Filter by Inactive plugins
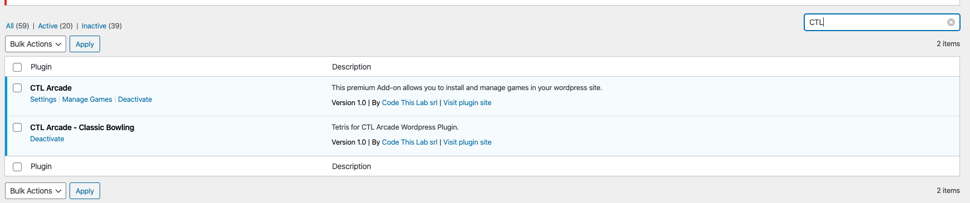Viewport: 970px width, 203px height. point(94,26)
